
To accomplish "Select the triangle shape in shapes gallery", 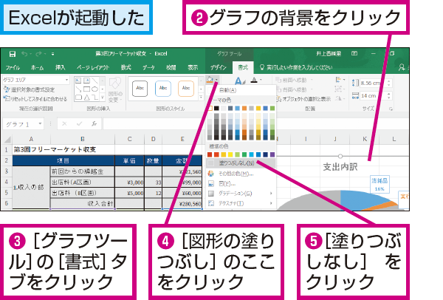I will point(86,98).
